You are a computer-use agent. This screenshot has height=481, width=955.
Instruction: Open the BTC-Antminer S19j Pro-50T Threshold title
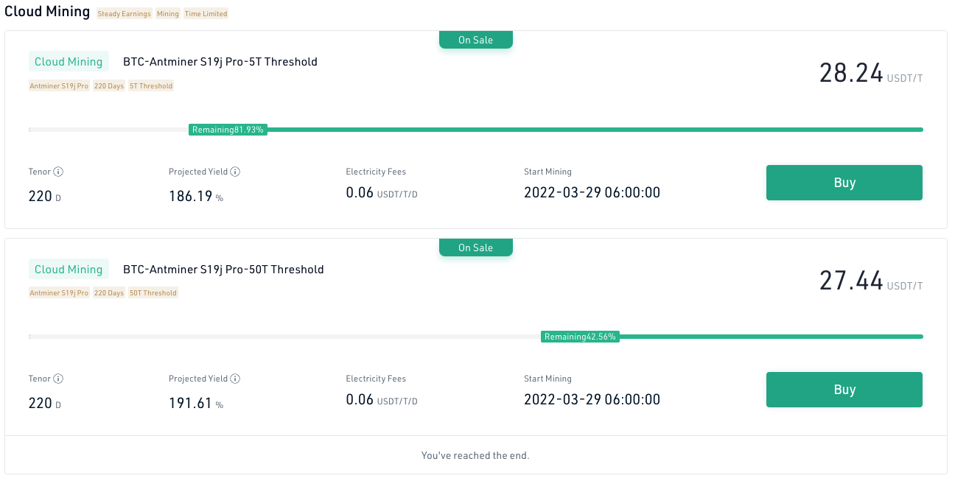tap(223, 269)
